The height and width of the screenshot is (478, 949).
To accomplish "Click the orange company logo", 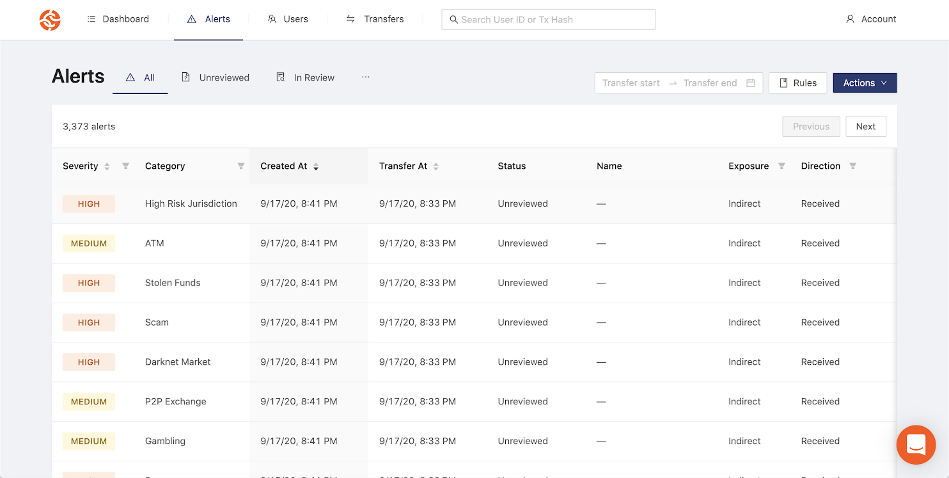I will click(x=50, y=20).
